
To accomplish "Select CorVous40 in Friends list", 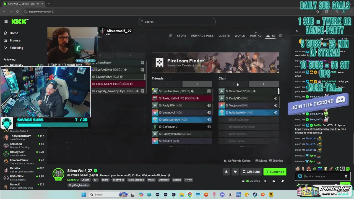I will tap(182, 127).
